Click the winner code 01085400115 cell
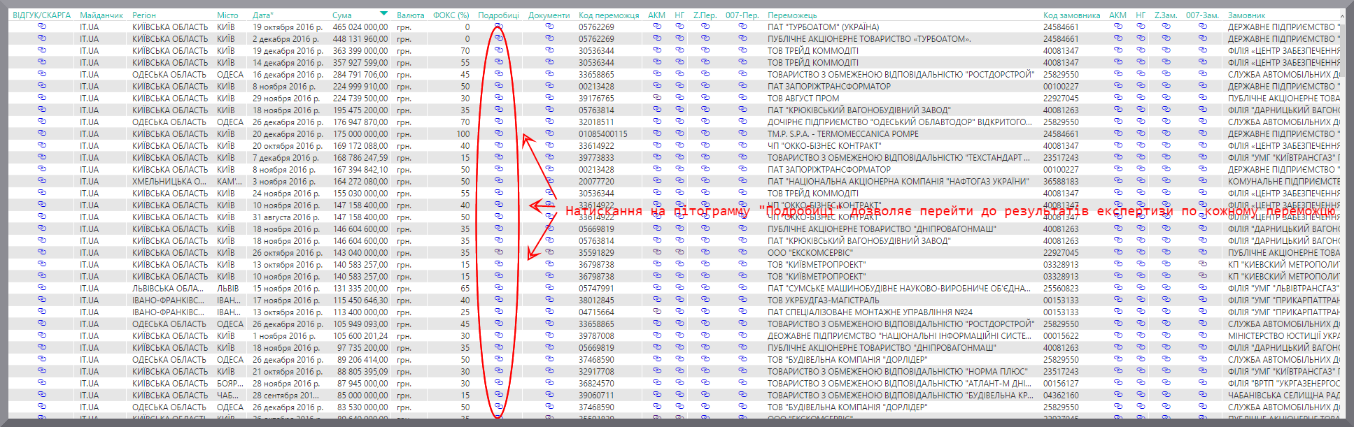Viewport: 1354px width, 427px height. click(x=602, y=133)
